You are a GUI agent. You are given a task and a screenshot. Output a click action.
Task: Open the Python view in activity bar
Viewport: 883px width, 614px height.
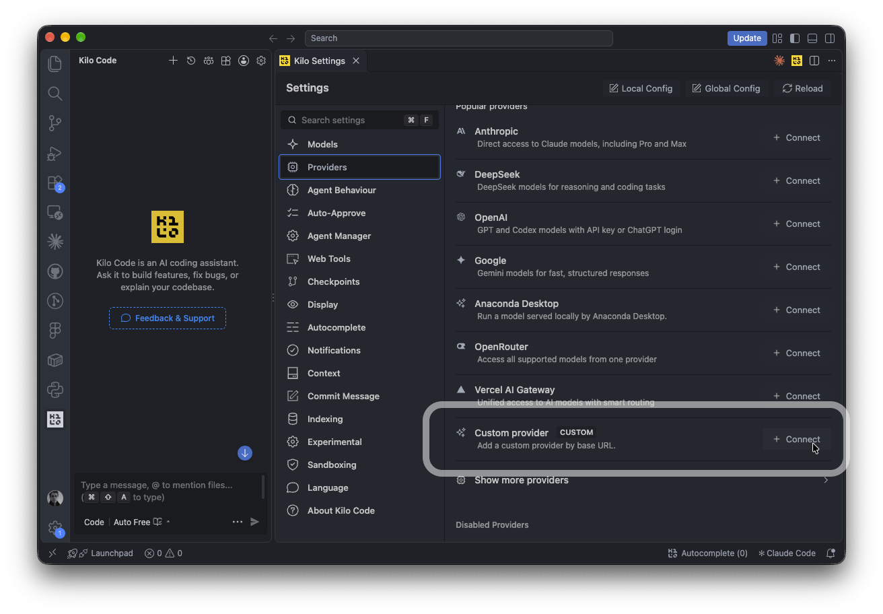(x=55, y=389)
